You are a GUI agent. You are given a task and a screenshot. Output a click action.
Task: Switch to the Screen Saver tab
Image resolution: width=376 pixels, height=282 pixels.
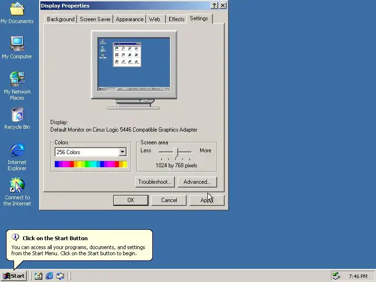coord(95,19)
